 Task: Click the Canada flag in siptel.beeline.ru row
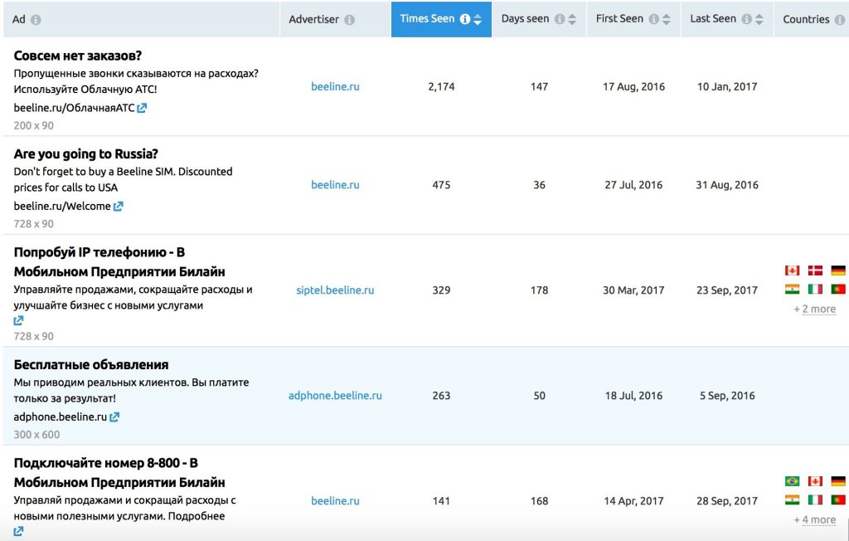pos(792,270)
